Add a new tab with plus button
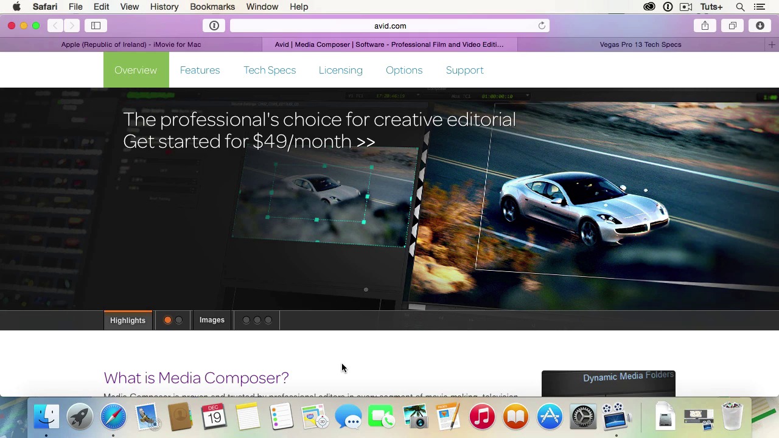The height and width of the screenshot is (438, 779). 772,44
